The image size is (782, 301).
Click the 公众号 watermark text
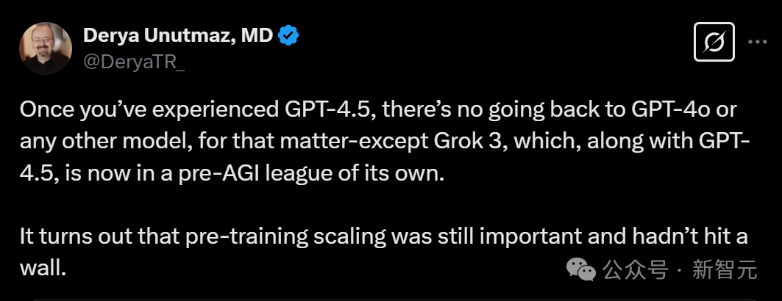coord(635,270)
